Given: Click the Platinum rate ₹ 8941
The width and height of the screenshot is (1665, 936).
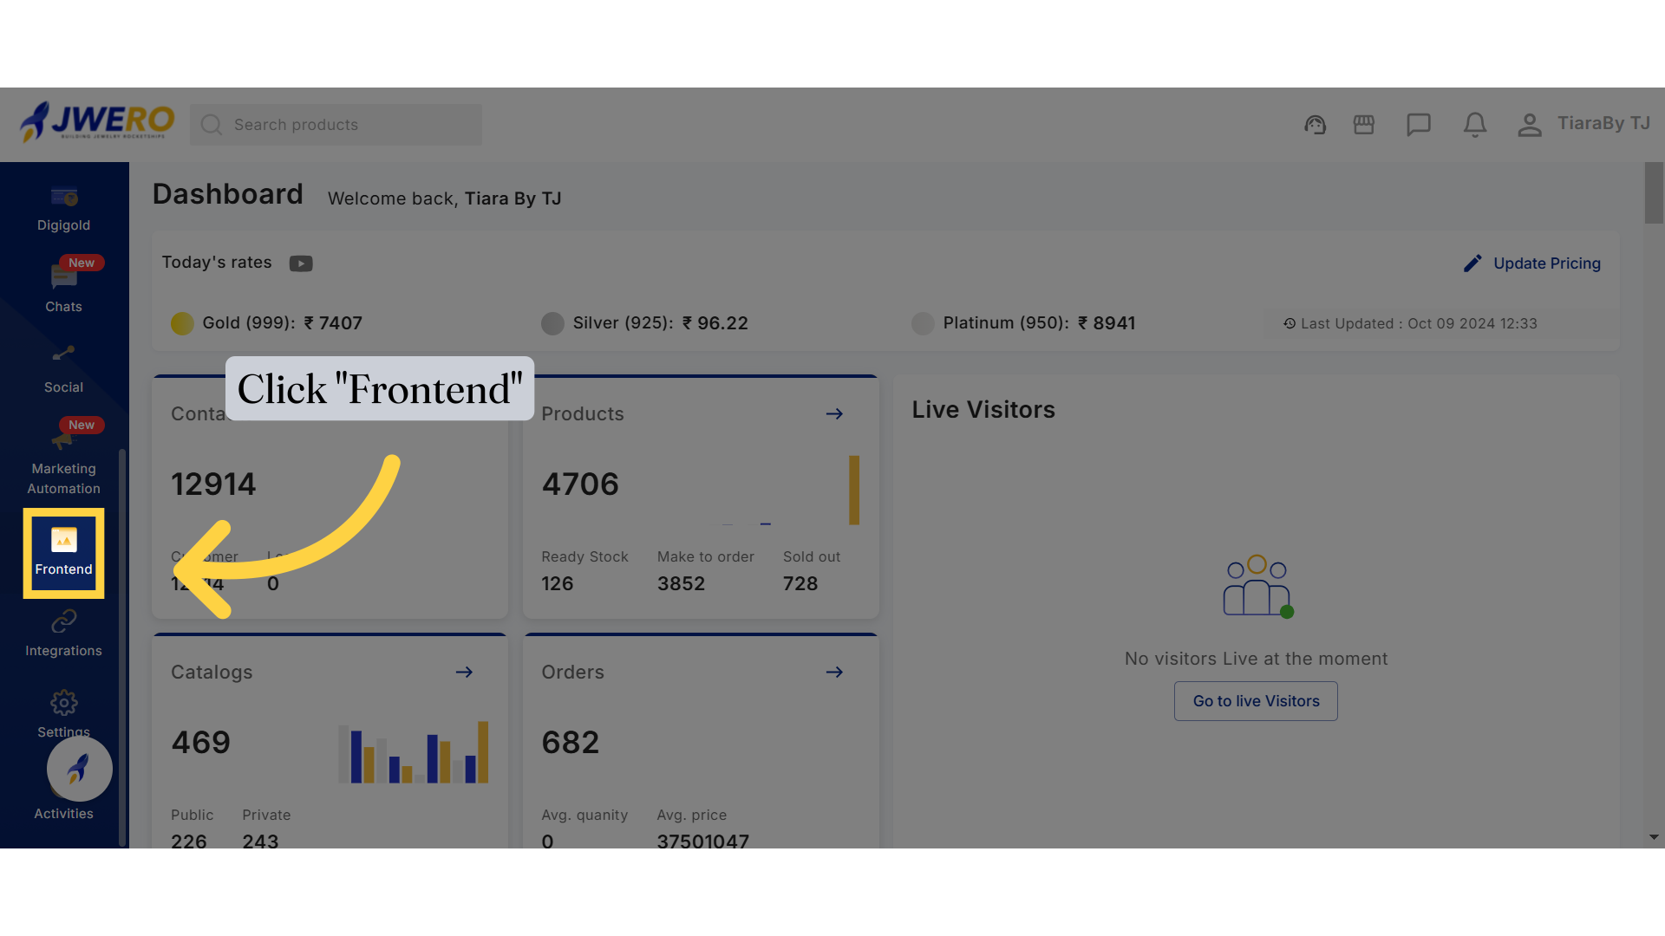Looking at the screenshot, I should coord(1107,323).
